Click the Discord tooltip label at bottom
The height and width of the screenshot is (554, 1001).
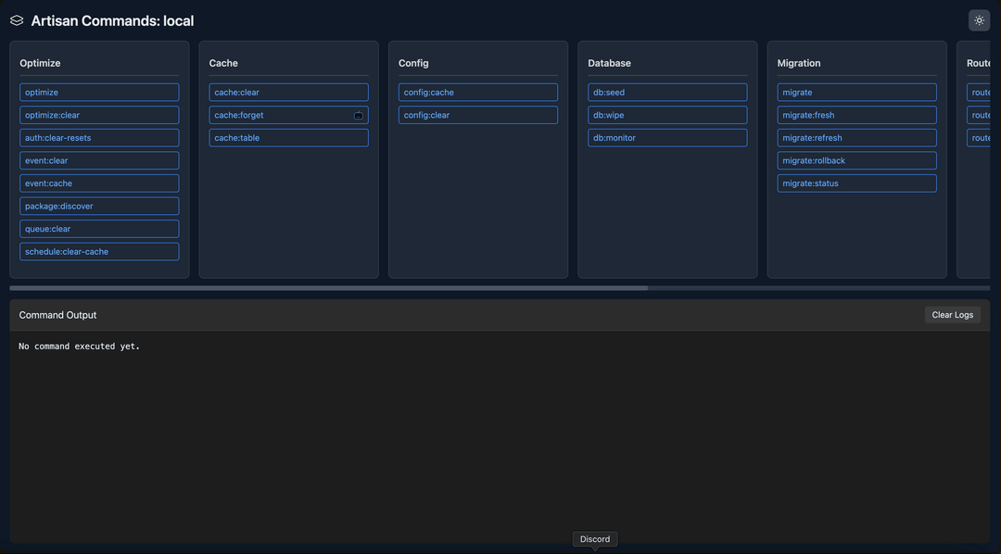tap(595, 539)
